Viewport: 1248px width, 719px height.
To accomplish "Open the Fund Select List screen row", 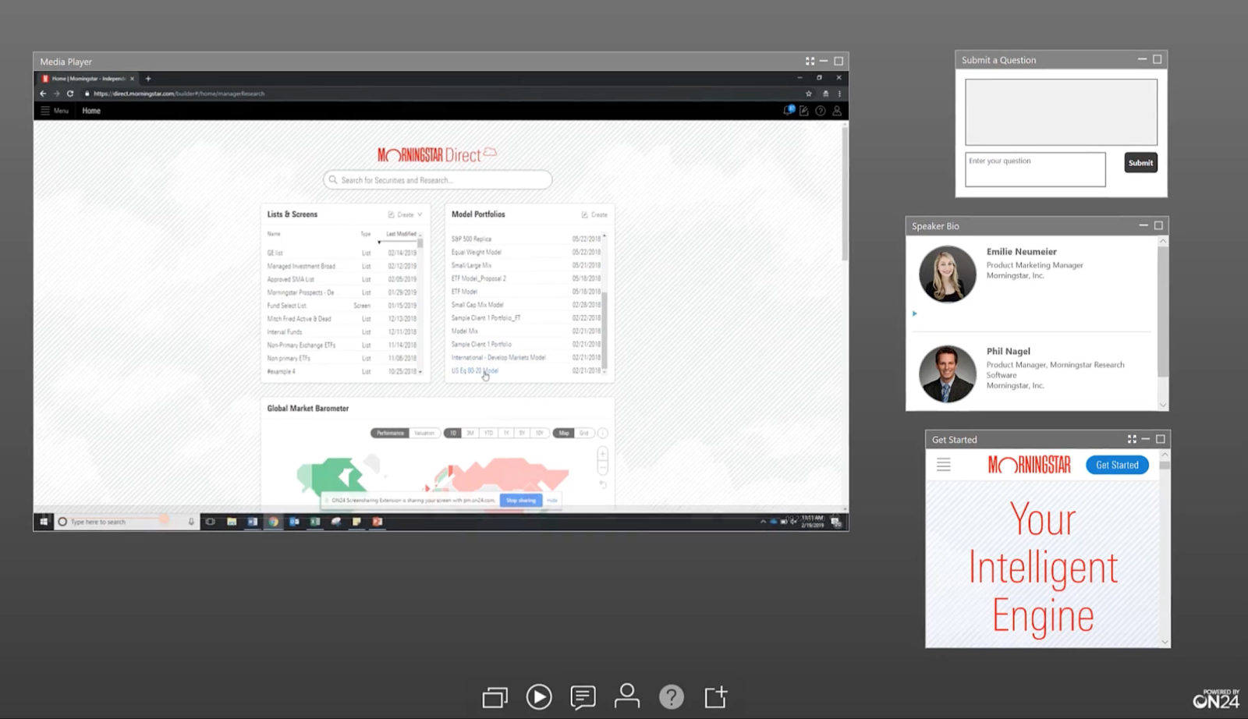I will click(x=343, y=306).
